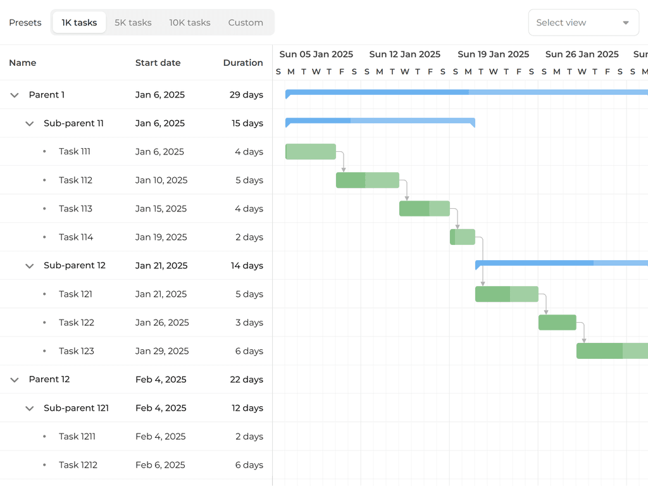Image resolution: width=648 pixels, height=486 pixels.
Task: Click the Start date column header
Action: point(158,63)
